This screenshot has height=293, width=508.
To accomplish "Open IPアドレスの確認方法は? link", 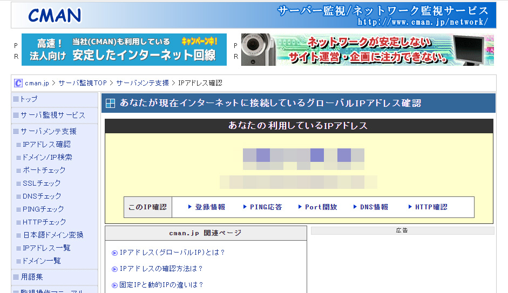I will 161,269.
